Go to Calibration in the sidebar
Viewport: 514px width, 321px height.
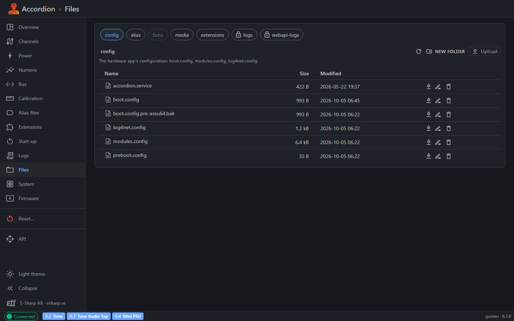point(43,98)
